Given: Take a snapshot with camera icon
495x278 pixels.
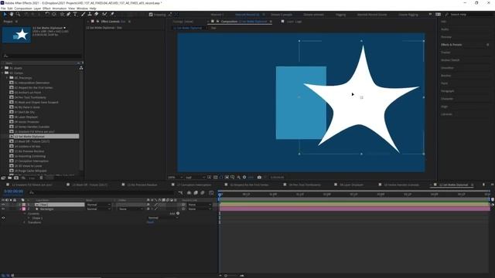Looking at the screenshot, I should (x=259, y=178).
